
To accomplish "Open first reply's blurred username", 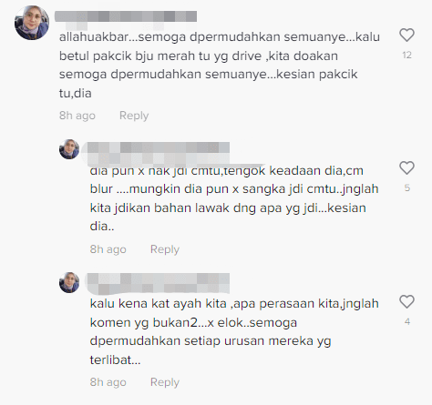I will point(159,154).
